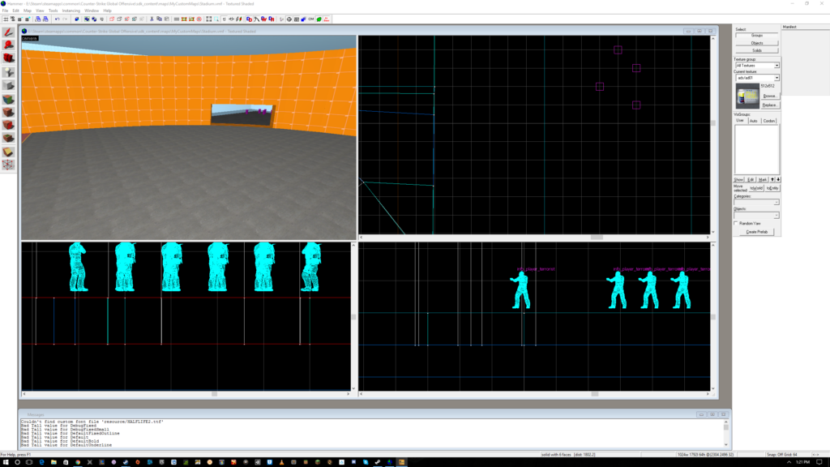Click the red circle toolbar icon
The height and width of the screenshot is (467, 830).
pyautogui.click(x=199, y=19)
